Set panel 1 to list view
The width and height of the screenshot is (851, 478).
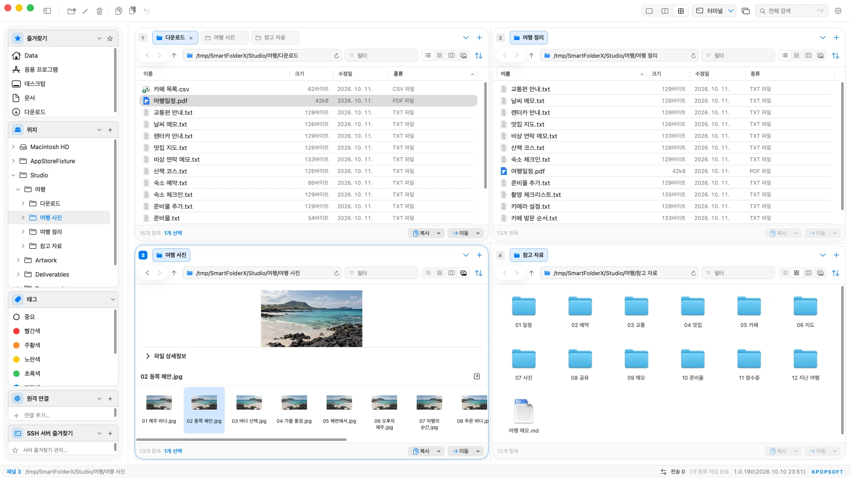point(428,56)
